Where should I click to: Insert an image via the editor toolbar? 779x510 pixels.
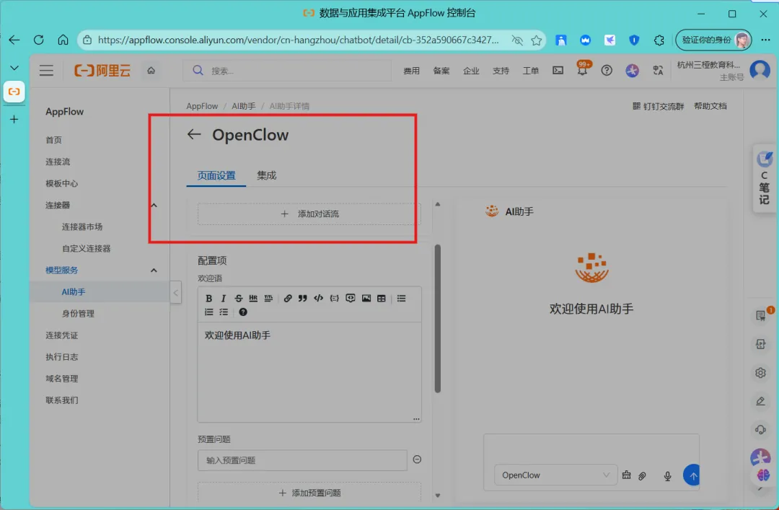(x=367, y=297)
